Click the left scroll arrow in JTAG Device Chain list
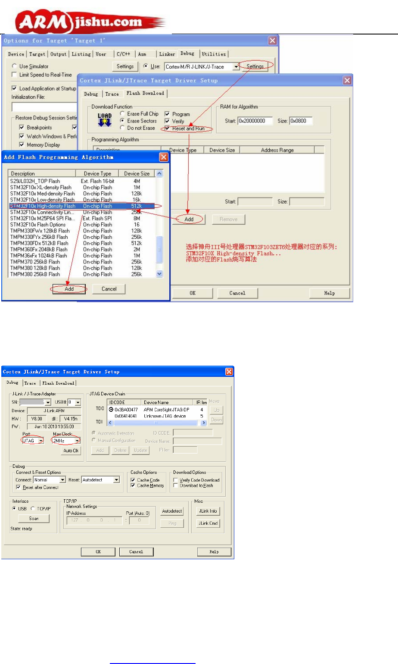This screenshot has height=664, width=398. (x=110, y=423)
